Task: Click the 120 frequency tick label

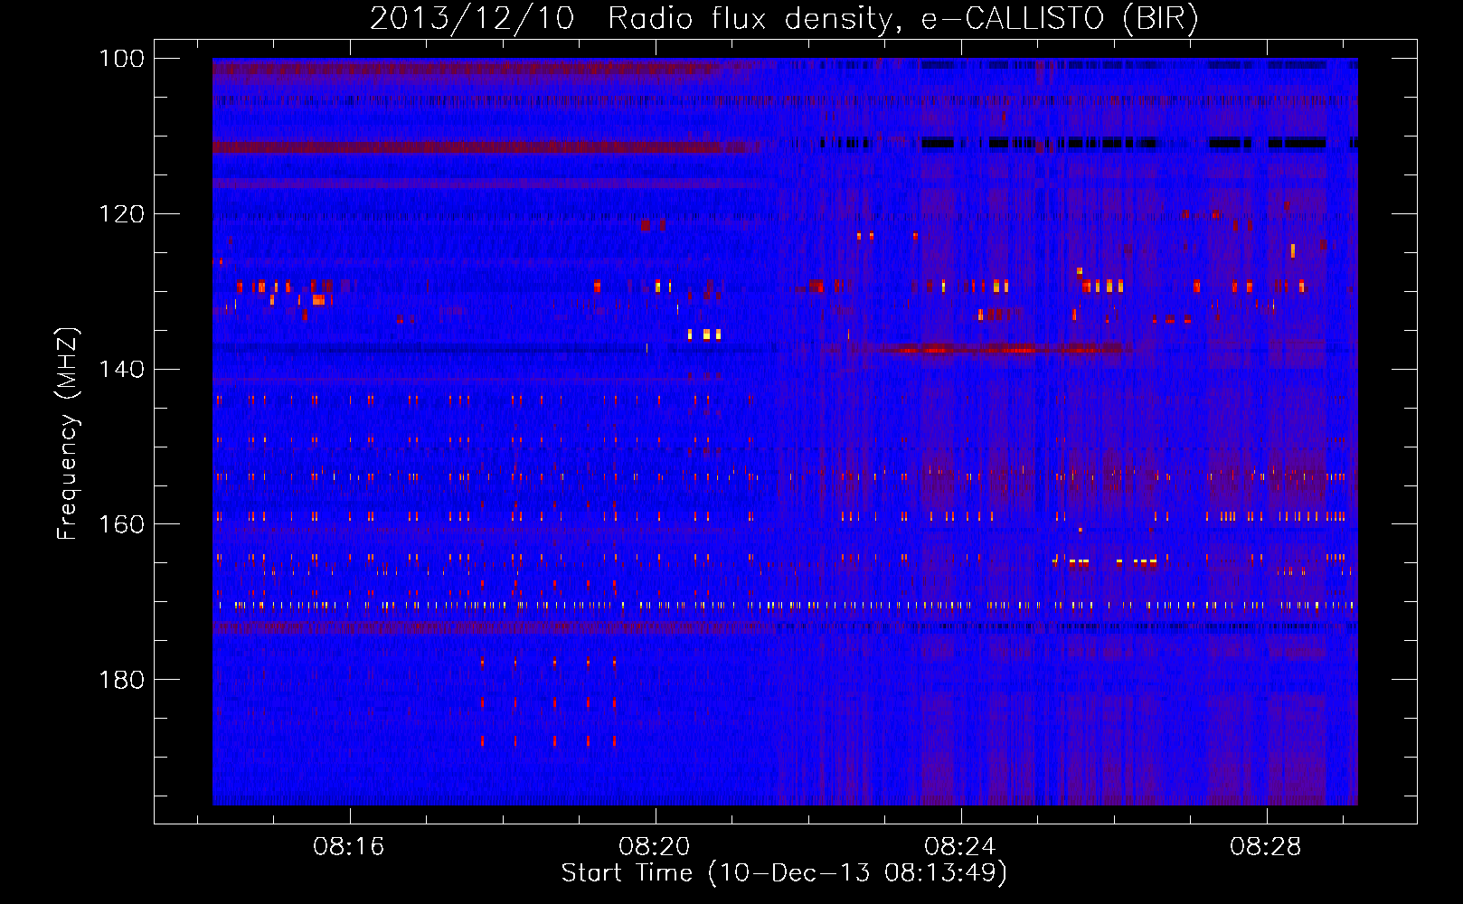Action: click(x=121, y=214)
